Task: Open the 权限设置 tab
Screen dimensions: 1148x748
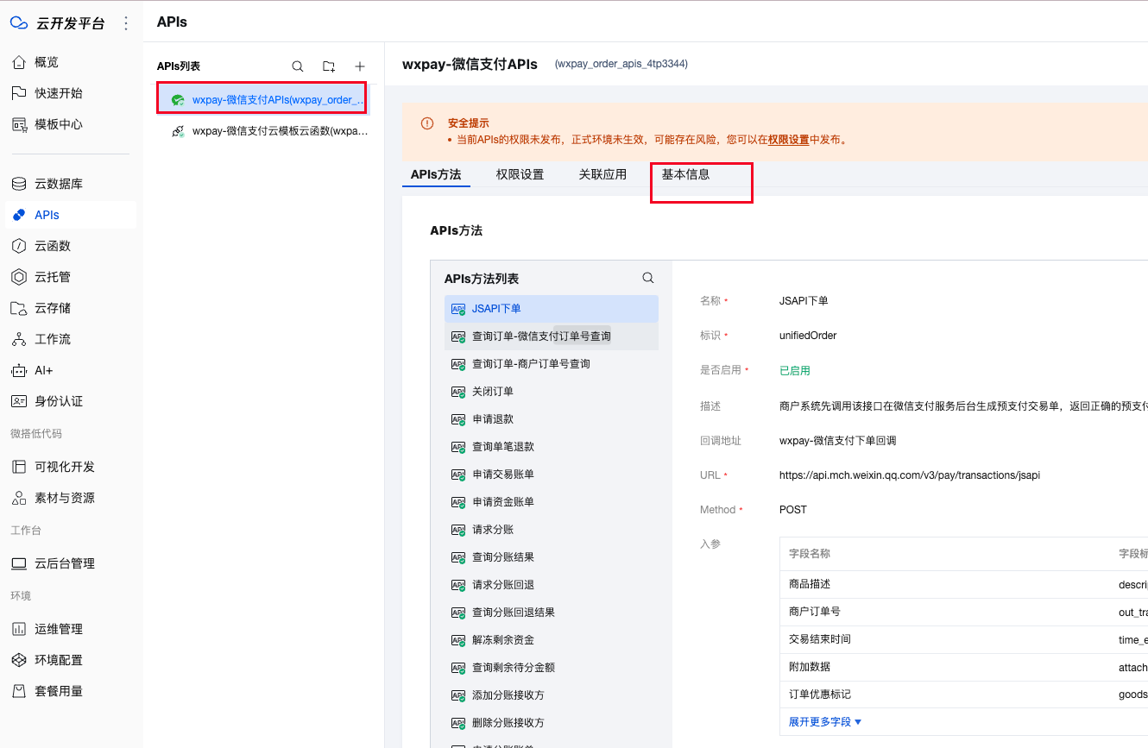Action: 520,174
